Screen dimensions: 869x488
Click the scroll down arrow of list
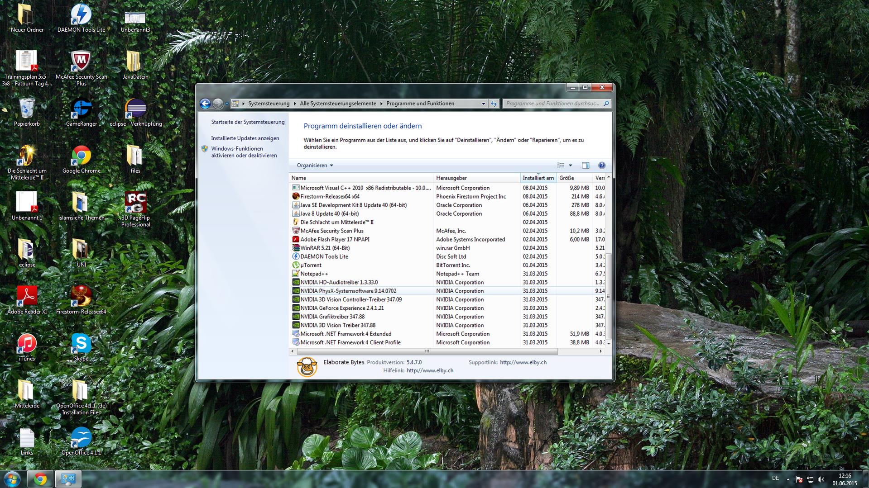(608, 343)
